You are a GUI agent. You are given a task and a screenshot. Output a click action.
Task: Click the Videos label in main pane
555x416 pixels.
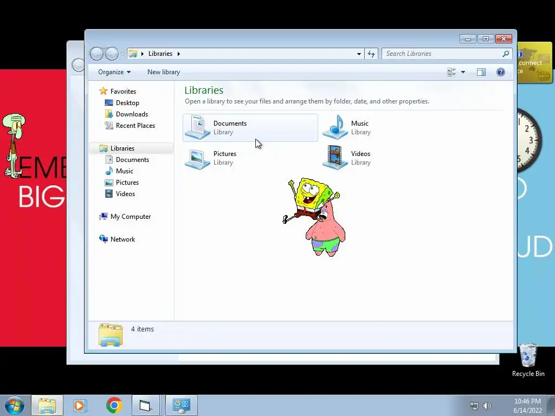(x=360, y=154)
